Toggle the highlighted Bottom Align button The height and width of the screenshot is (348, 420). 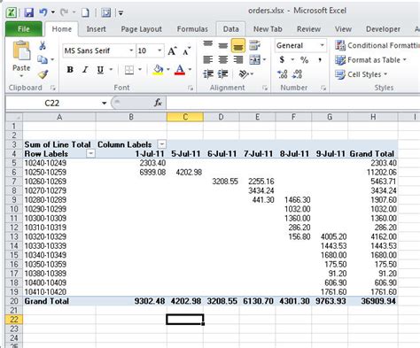pos(238,45)
